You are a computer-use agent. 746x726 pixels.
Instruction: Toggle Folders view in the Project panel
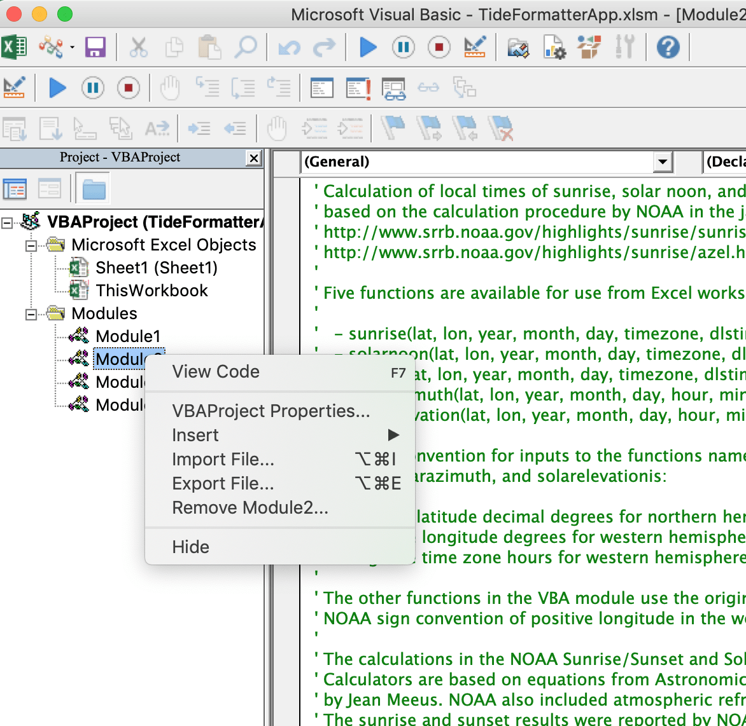tap(93, 189)
